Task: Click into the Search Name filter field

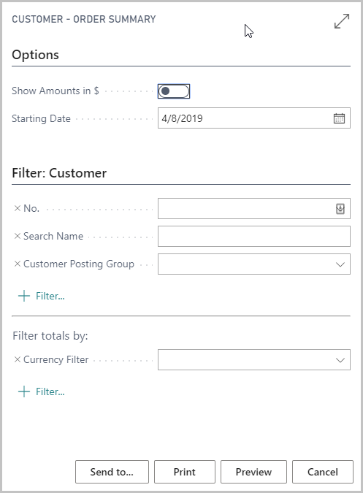Action: pyautogui.click(x=254, y=236)
